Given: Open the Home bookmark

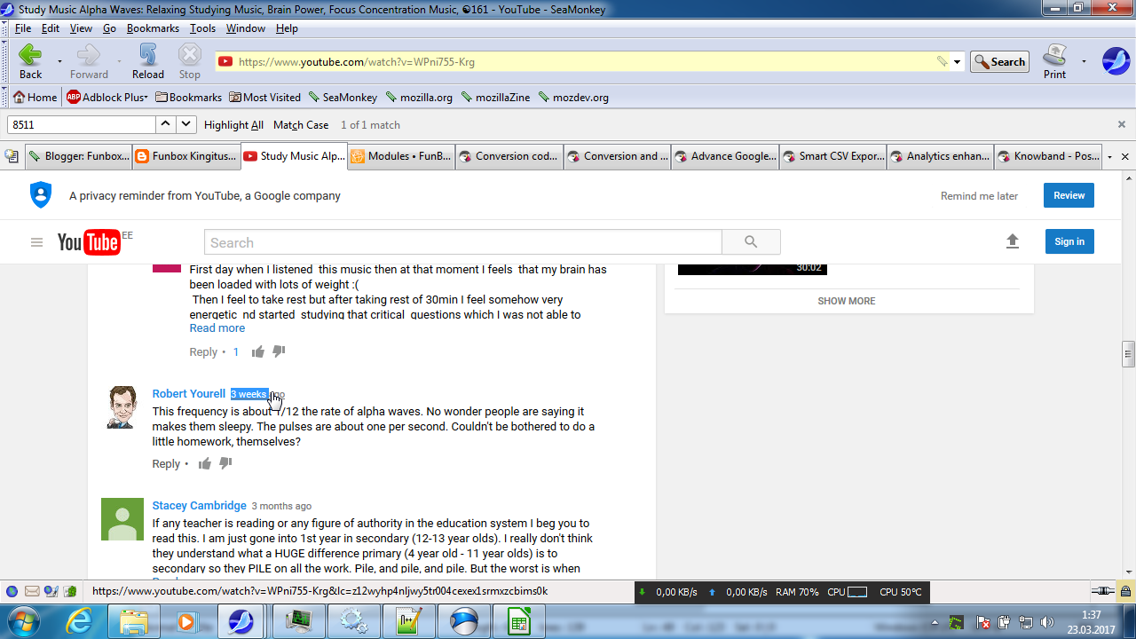Looking at the screenshot, I should click(35, 98).
